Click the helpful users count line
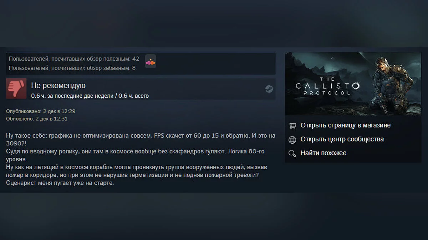 74,58
